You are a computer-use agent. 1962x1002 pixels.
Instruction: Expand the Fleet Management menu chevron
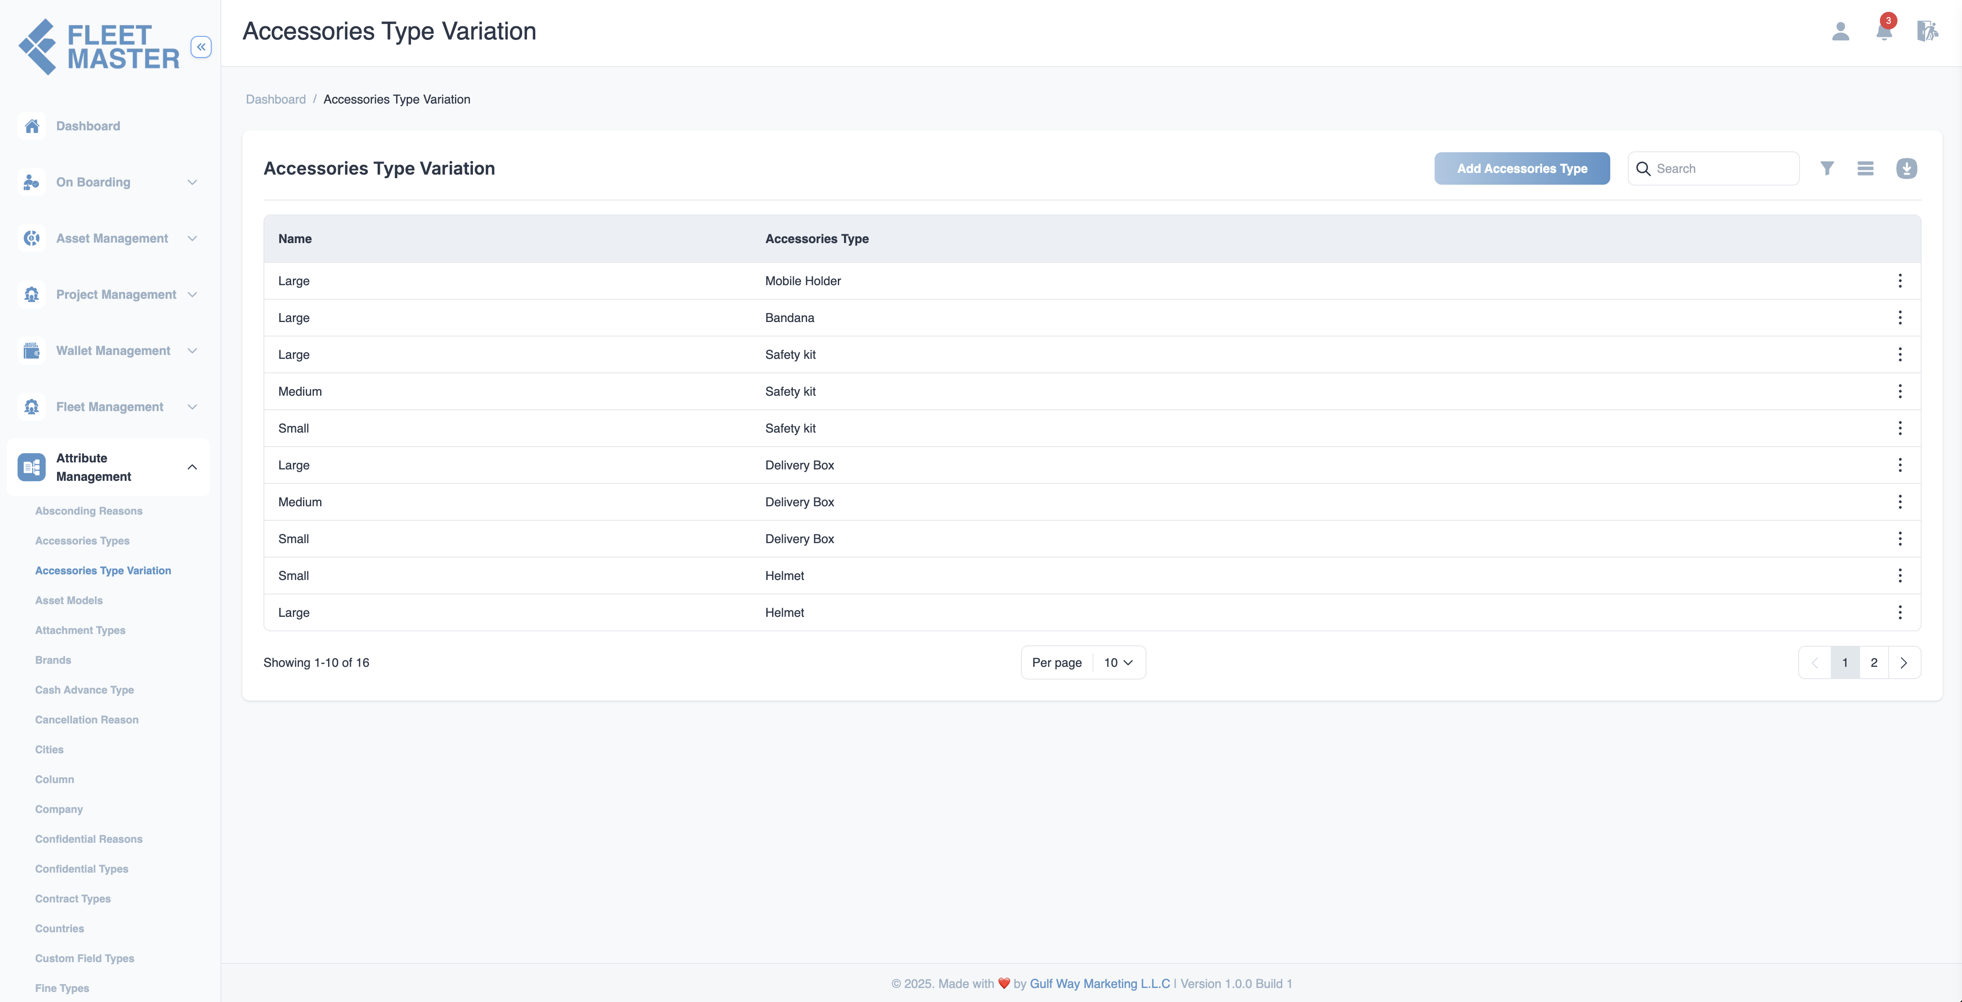click(x=192, y=407)
